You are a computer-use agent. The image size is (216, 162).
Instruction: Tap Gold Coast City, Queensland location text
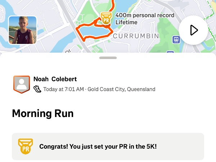point(121,89)
